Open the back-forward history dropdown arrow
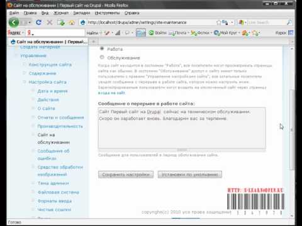Image resolution: width=302 pixels, height=226 pixels. click(30, 23)
